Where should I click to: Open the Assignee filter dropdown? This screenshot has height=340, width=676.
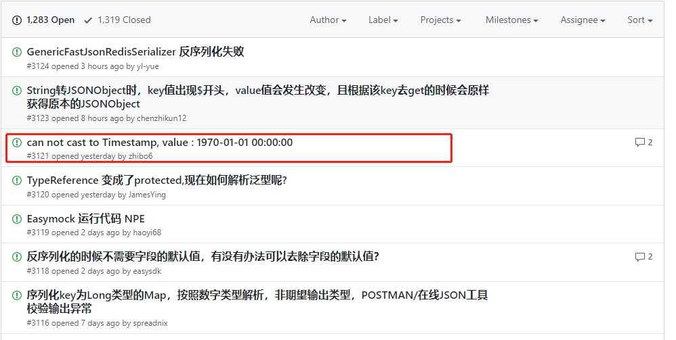click(x=583, y=20)
